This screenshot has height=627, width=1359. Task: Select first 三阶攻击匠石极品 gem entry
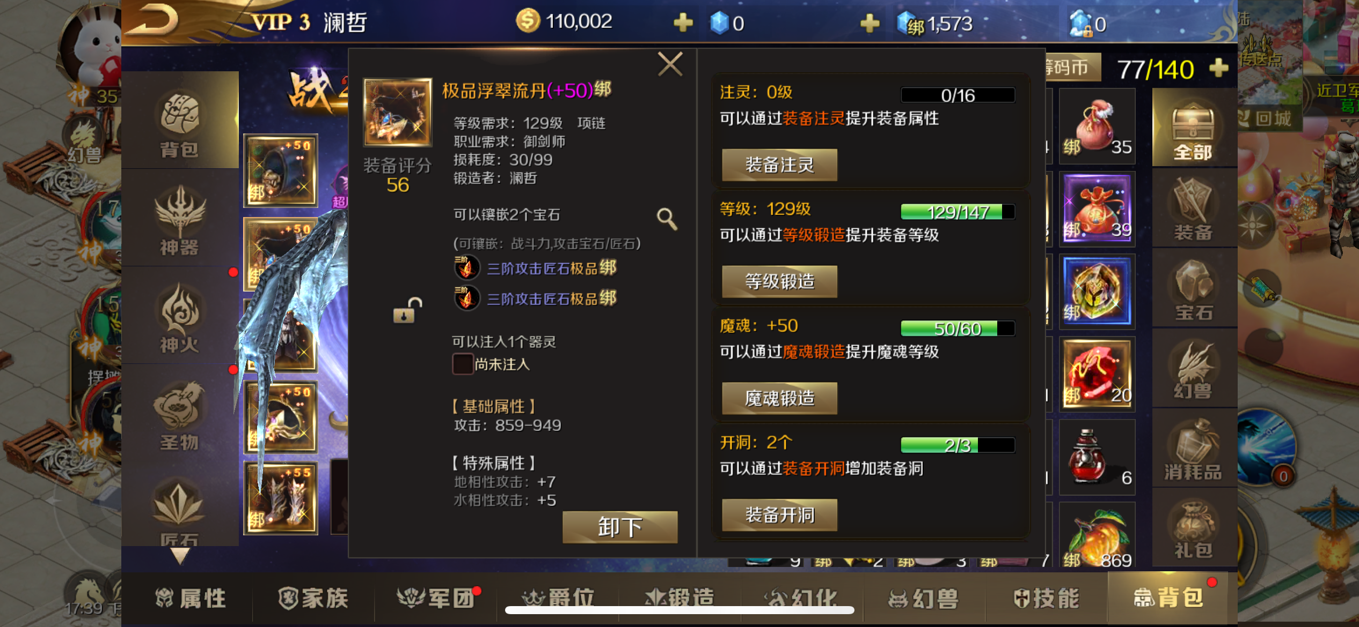(536, 268)
